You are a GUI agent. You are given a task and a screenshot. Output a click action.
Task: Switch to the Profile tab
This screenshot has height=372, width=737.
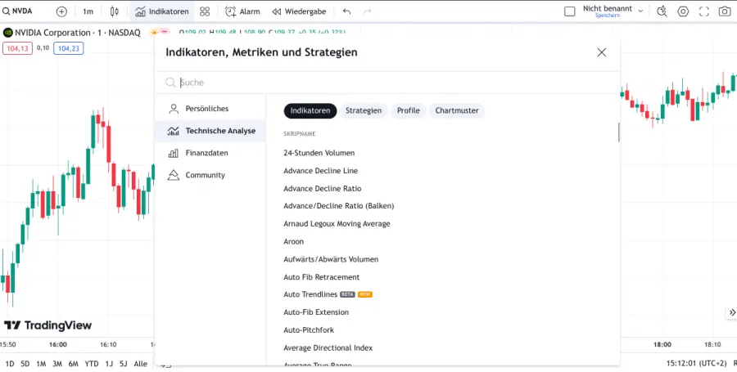pyautogui.click(x=409, y=111)
